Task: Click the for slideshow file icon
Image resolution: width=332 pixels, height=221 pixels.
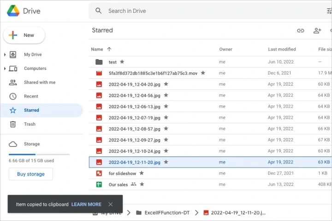Action: pyautogui.click(x=99, y=174)
